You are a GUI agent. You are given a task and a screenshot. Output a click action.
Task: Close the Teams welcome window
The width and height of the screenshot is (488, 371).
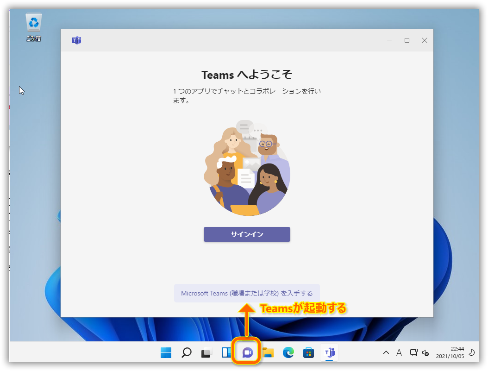pos(424,40)
